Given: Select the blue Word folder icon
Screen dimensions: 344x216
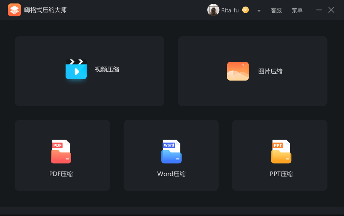Looking at the screenshot, I should click(171, 152).
